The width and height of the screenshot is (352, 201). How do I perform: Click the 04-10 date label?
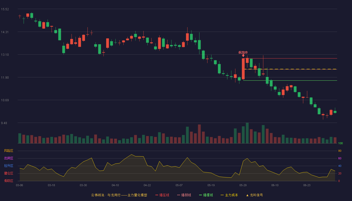(115, 185)
